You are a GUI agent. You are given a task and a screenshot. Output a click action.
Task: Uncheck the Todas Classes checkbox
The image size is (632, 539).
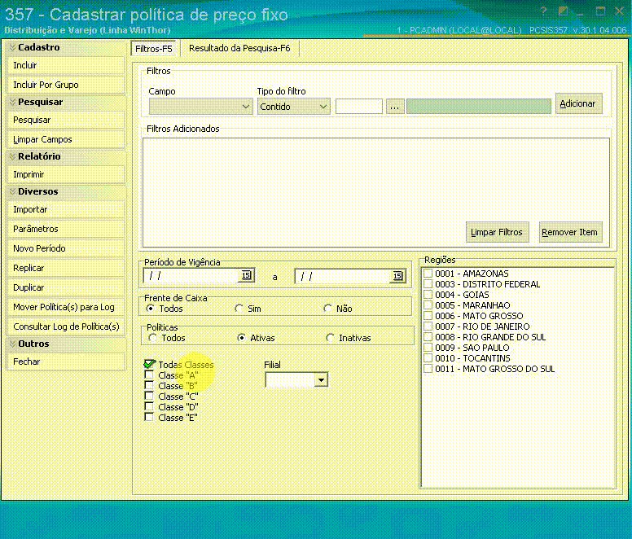pos(149,364)
